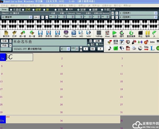The image size is (159, 129).
Task: Open the audio waveform icon
Action: click(x=128, y=48)
